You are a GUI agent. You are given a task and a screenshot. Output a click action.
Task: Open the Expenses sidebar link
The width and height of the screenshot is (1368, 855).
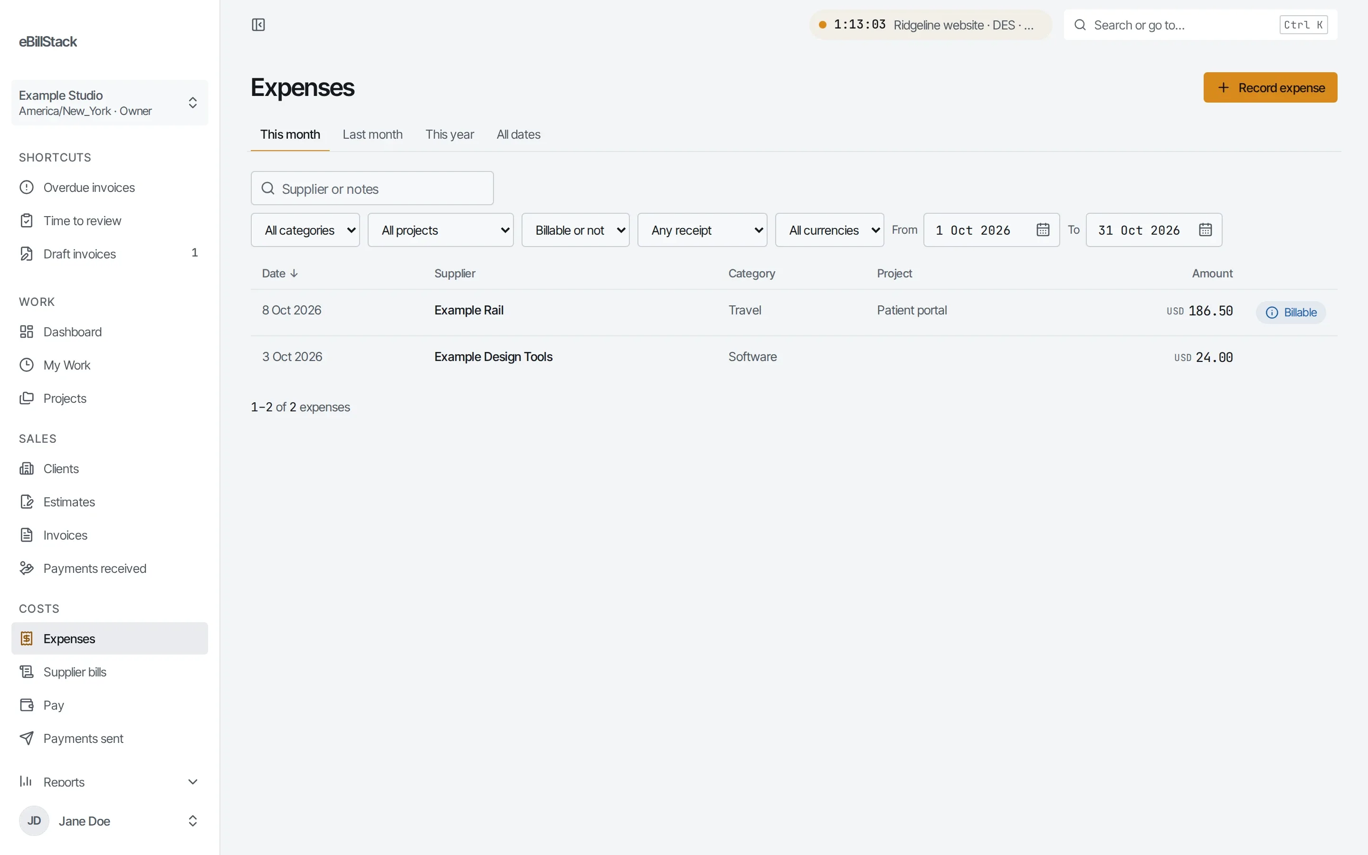tap(110, 638)
